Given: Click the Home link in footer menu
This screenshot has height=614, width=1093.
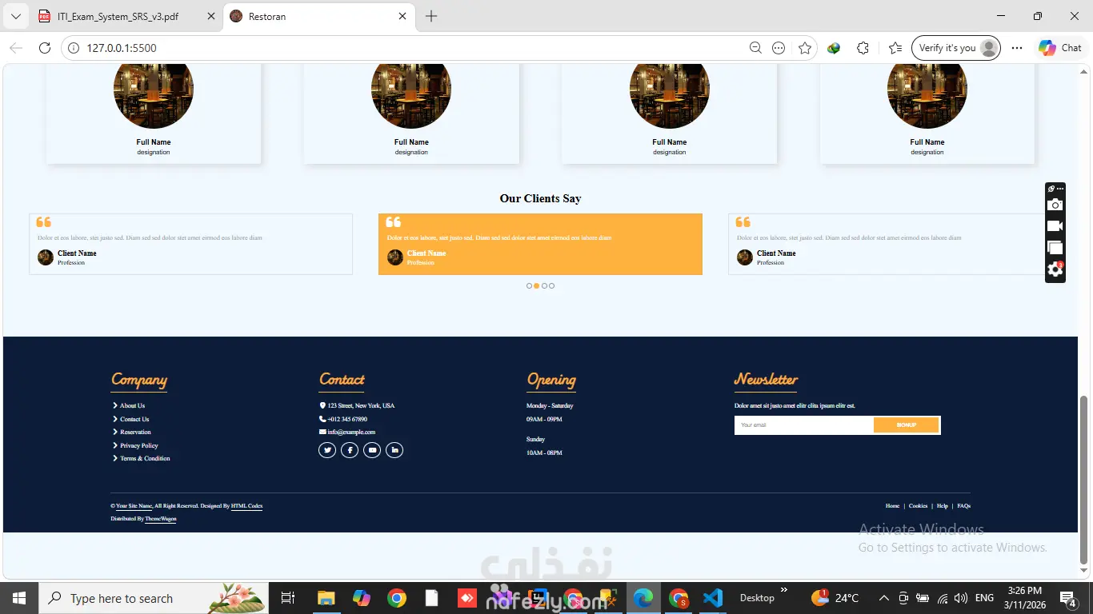Looking at the screenshot, I should tap(892, 506).
